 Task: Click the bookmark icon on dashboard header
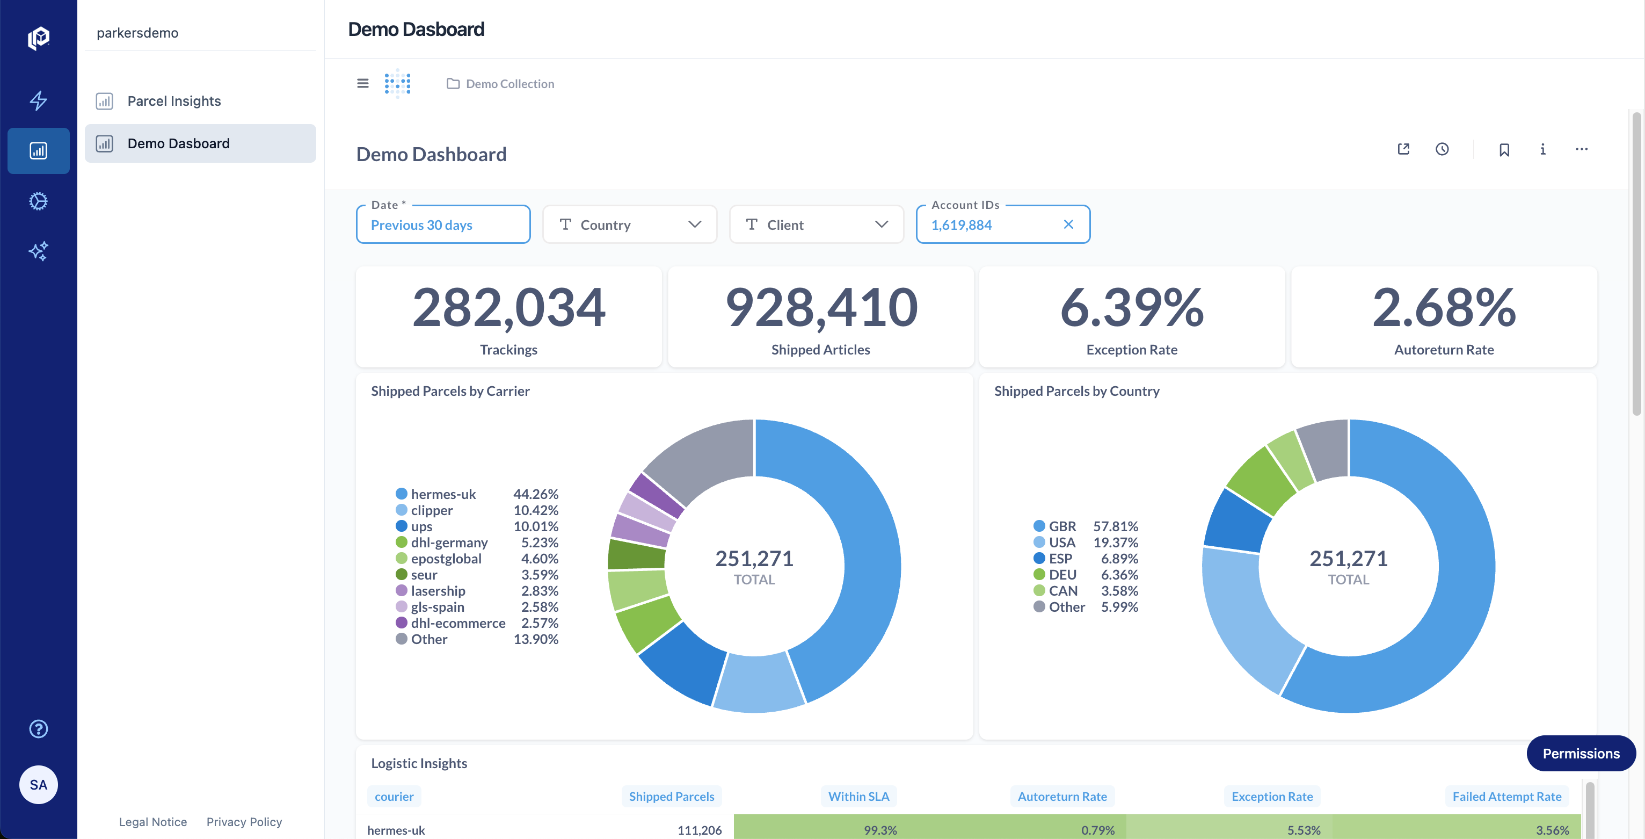1504,149
